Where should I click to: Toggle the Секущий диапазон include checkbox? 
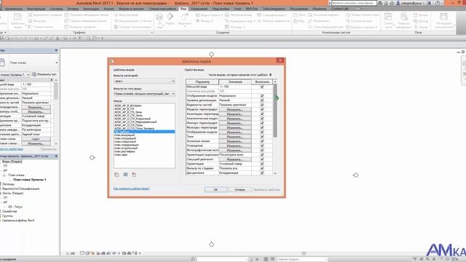[x=262, y=159]
